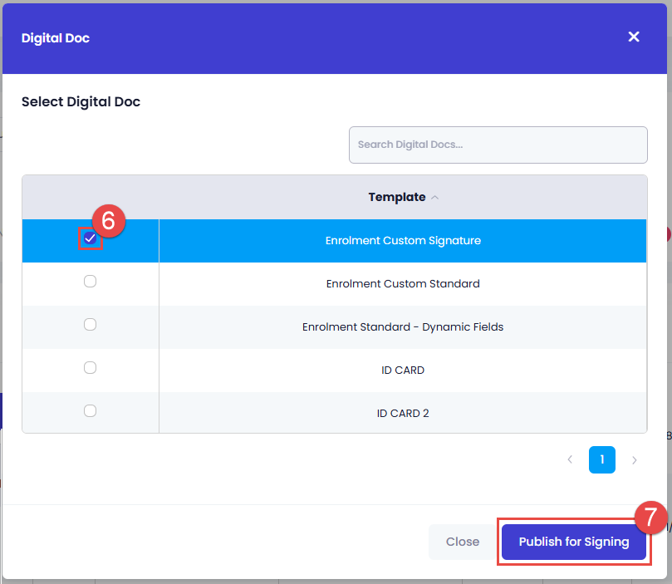Select the Enrolment Custom Standard checkbox
This screenshot has width=672, height=584.
coord(90,282)
